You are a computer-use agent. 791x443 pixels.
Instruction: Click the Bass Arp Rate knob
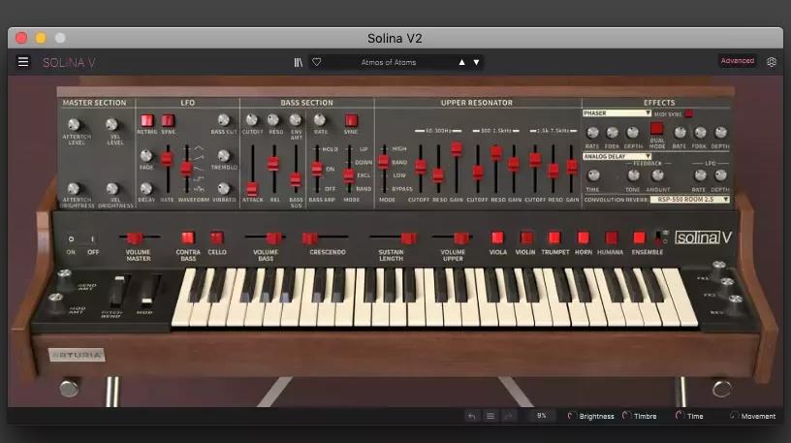[x=320, y=120]
